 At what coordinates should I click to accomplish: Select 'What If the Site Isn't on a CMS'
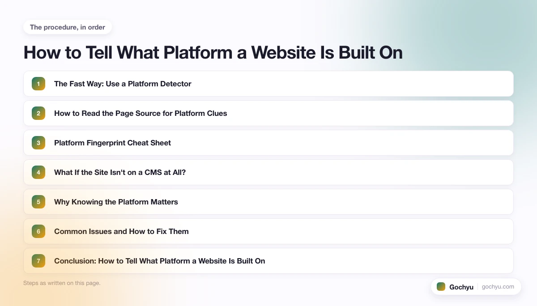tap(120, 172)
